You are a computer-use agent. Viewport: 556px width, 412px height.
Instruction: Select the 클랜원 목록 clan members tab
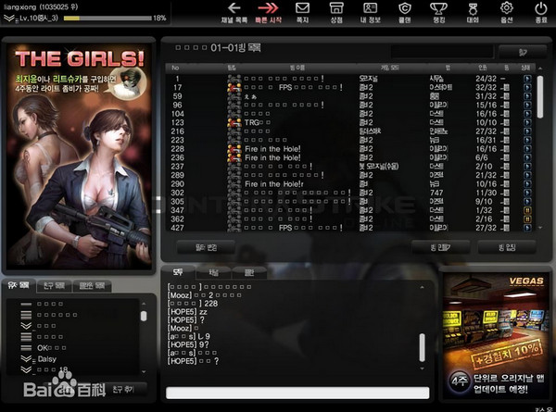92,285
